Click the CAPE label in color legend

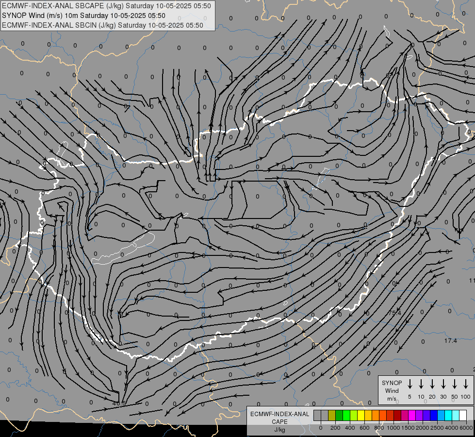click(279, 422)
